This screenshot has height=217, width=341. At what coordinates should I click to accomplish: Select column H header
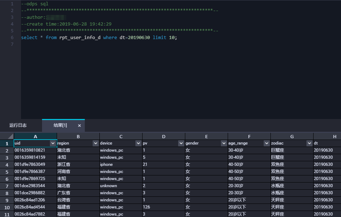(x=327, y=136)
